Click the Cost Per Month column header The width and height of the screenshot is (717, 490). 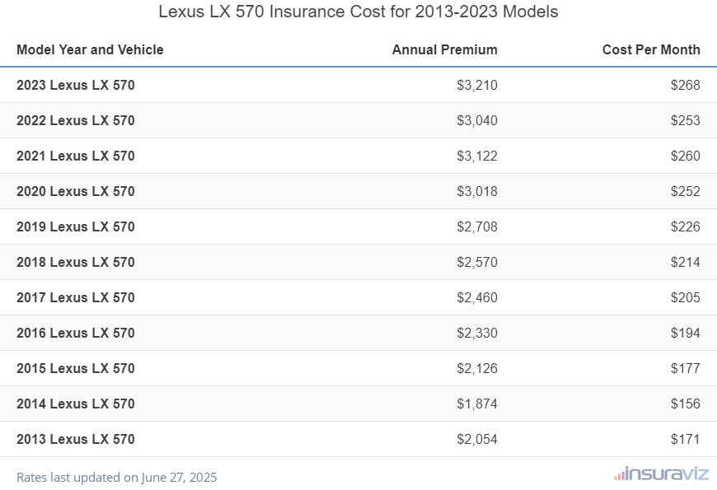click(x=651, y=49)
